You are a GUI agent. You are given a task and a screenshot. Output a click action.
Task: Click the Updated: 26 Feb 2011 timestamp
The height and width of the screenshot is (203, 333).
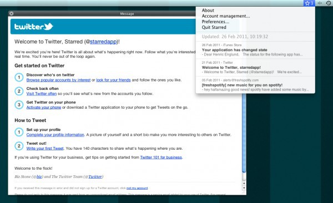point(235,37)
